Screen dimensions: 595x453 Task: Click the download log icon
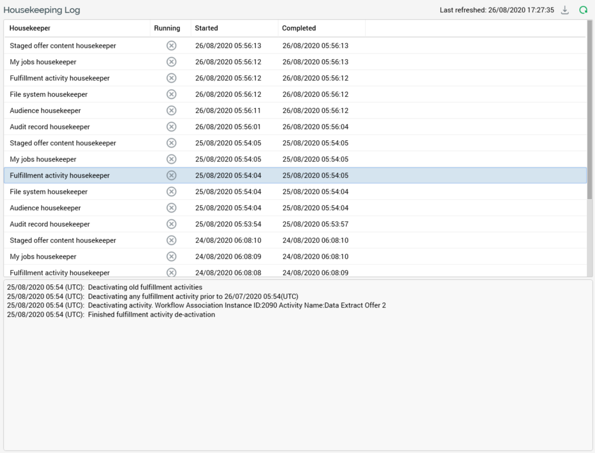point(565,10)
